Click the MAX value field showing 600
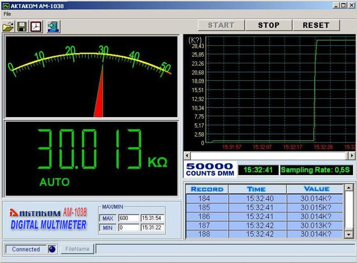The width and height of the screenshot is (357, 263). (x=128, y=218)
